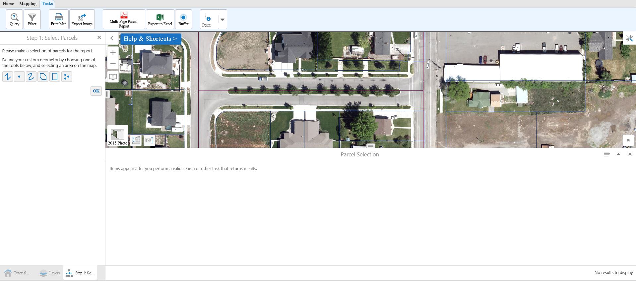Choose the single point drawing tool
Image resolution: width=636 pixels, height=281 pixels.
pos(19,77)
